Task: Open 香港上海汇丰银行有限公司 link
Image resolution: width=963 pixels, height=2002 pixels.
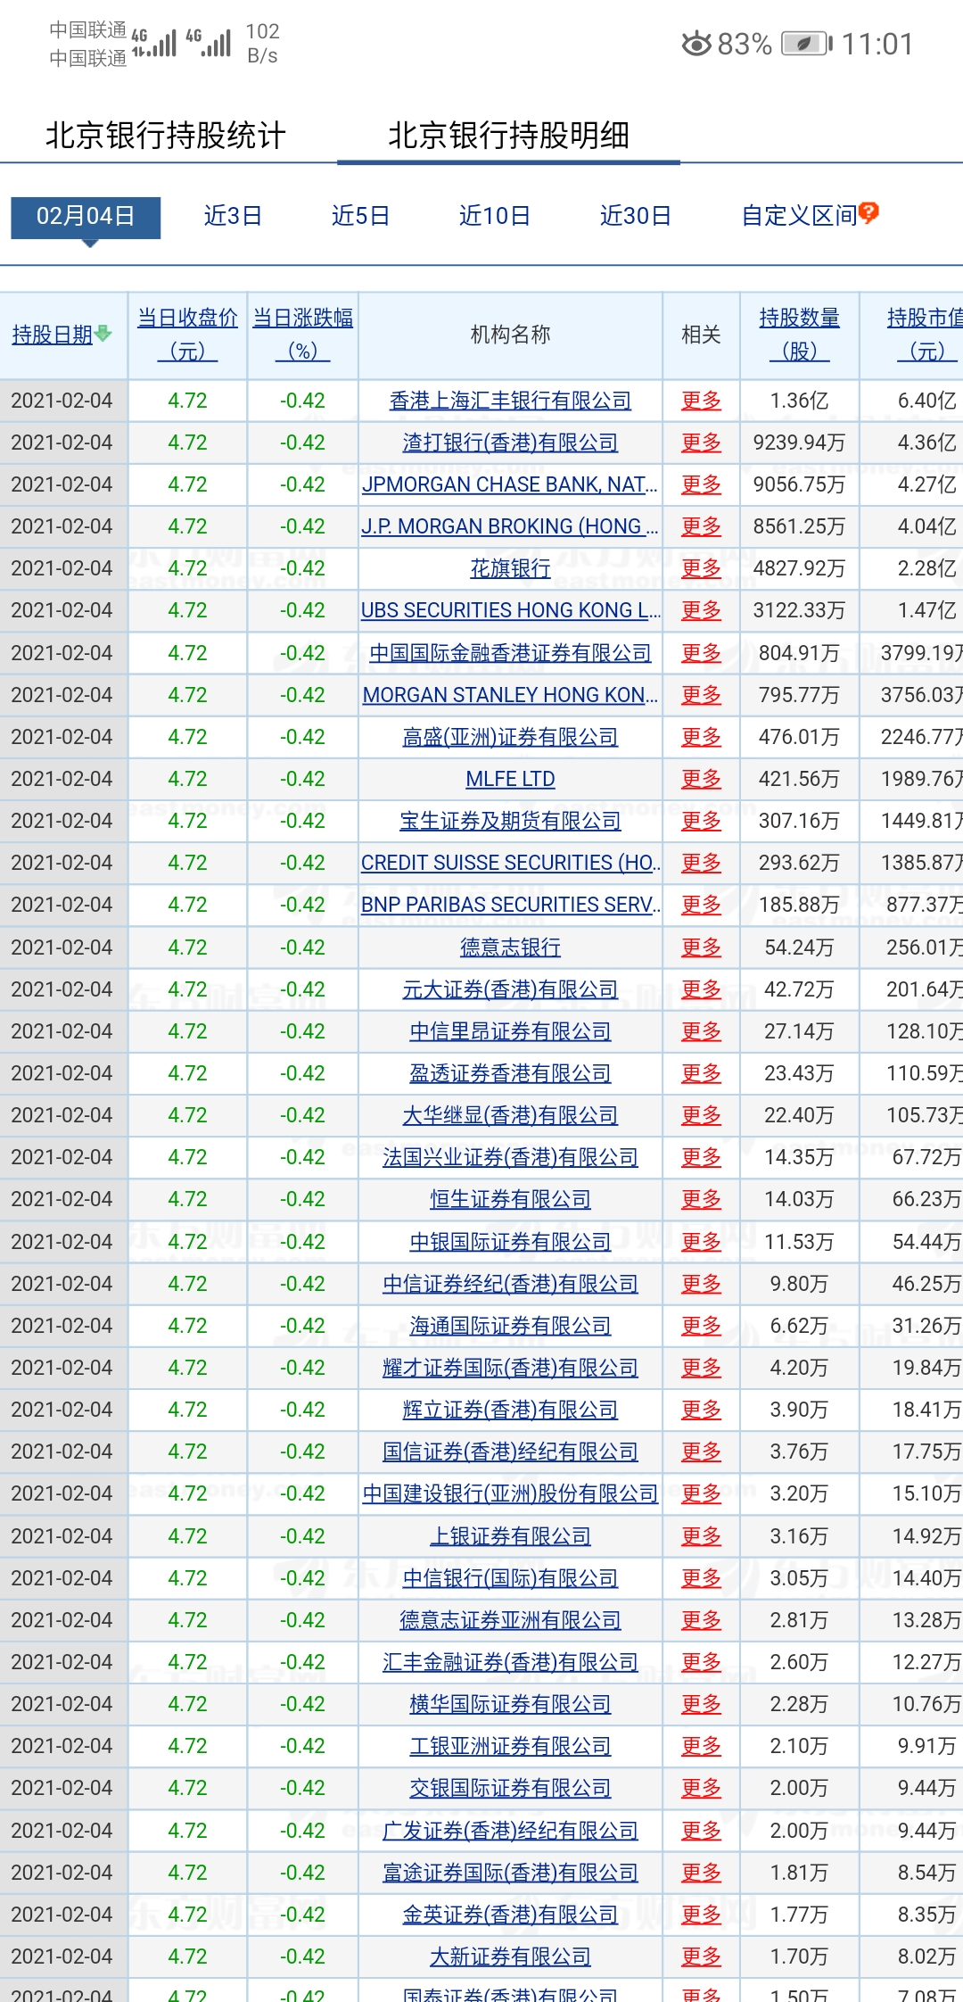Action: (x=510, y=401)
